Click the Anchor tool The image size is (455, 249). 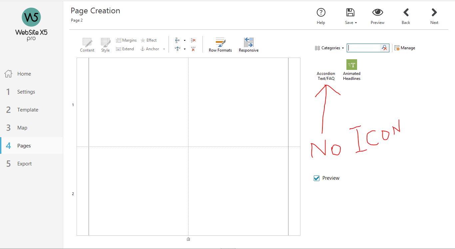[x=150, y=49]
